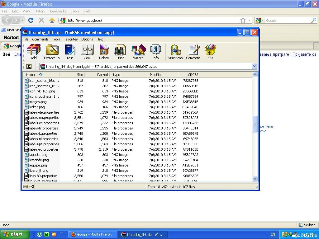This screenshot has height=239, width=319.
Task: Click the Add toolbar icon in WinRAR
Action: click(x=34, y=52)
